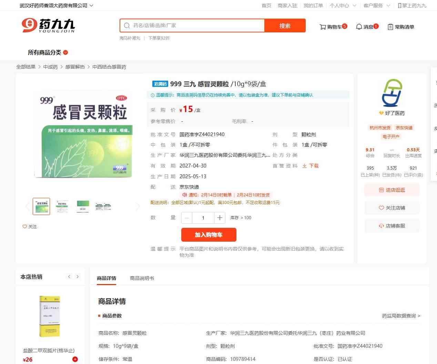This screenshot has height=364, width=437.
Task: Download 首营资料 file
Action: pos(311,166)
